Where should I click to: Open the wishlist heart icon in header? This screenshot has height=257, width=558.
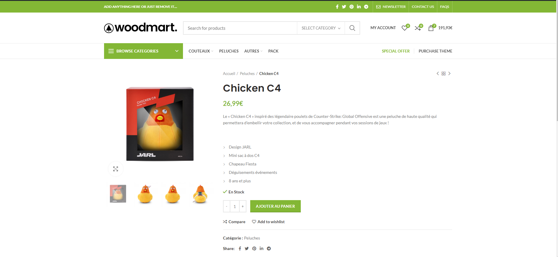[x=405, y=28]
